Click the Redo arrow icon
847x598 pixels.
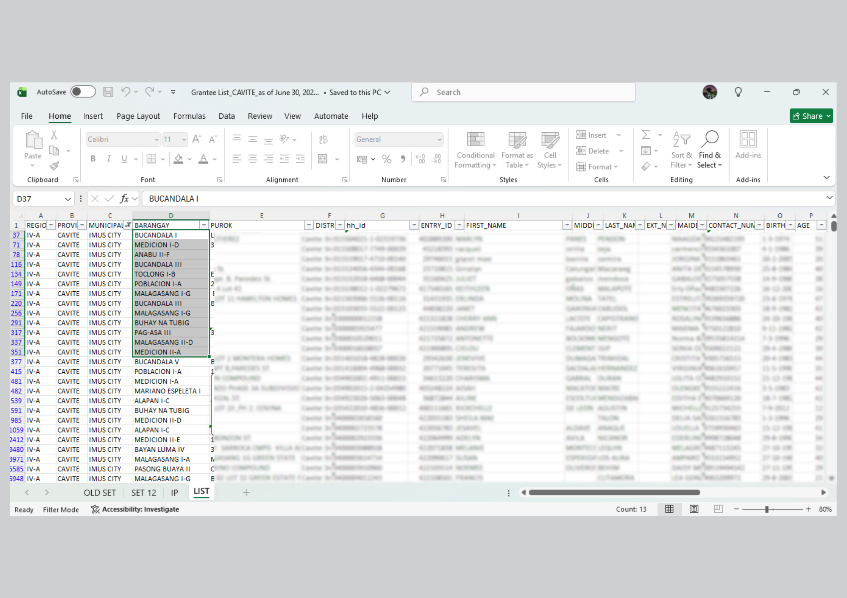click(x=150, y=92)
